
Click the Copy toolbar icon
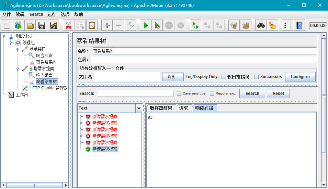(80, 25)
